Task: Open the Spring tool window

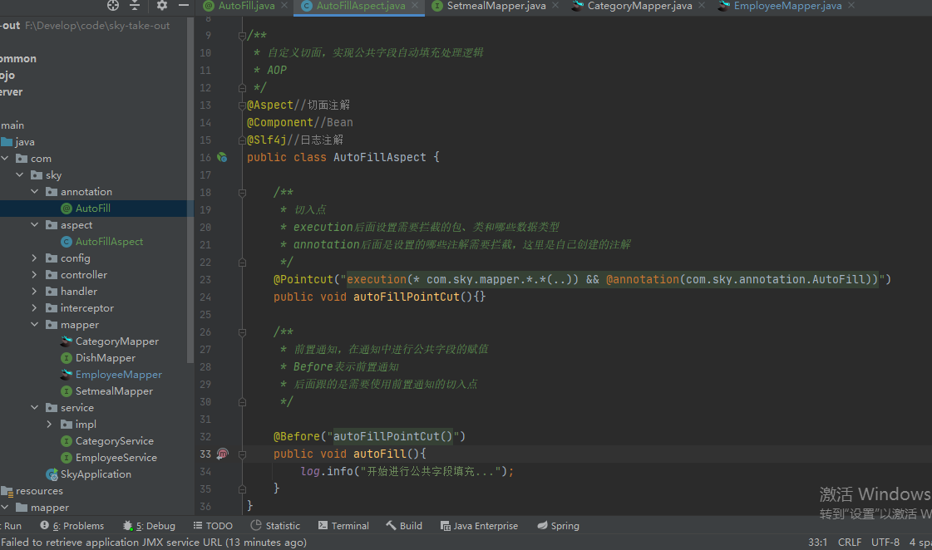Action: pos(558,526)
